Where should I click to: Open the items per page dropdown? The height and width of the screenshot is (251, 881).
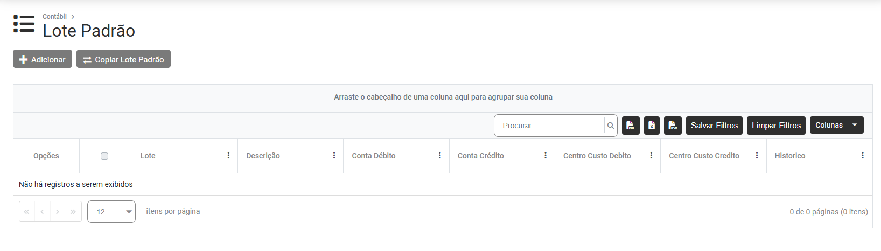pos(111,212)
